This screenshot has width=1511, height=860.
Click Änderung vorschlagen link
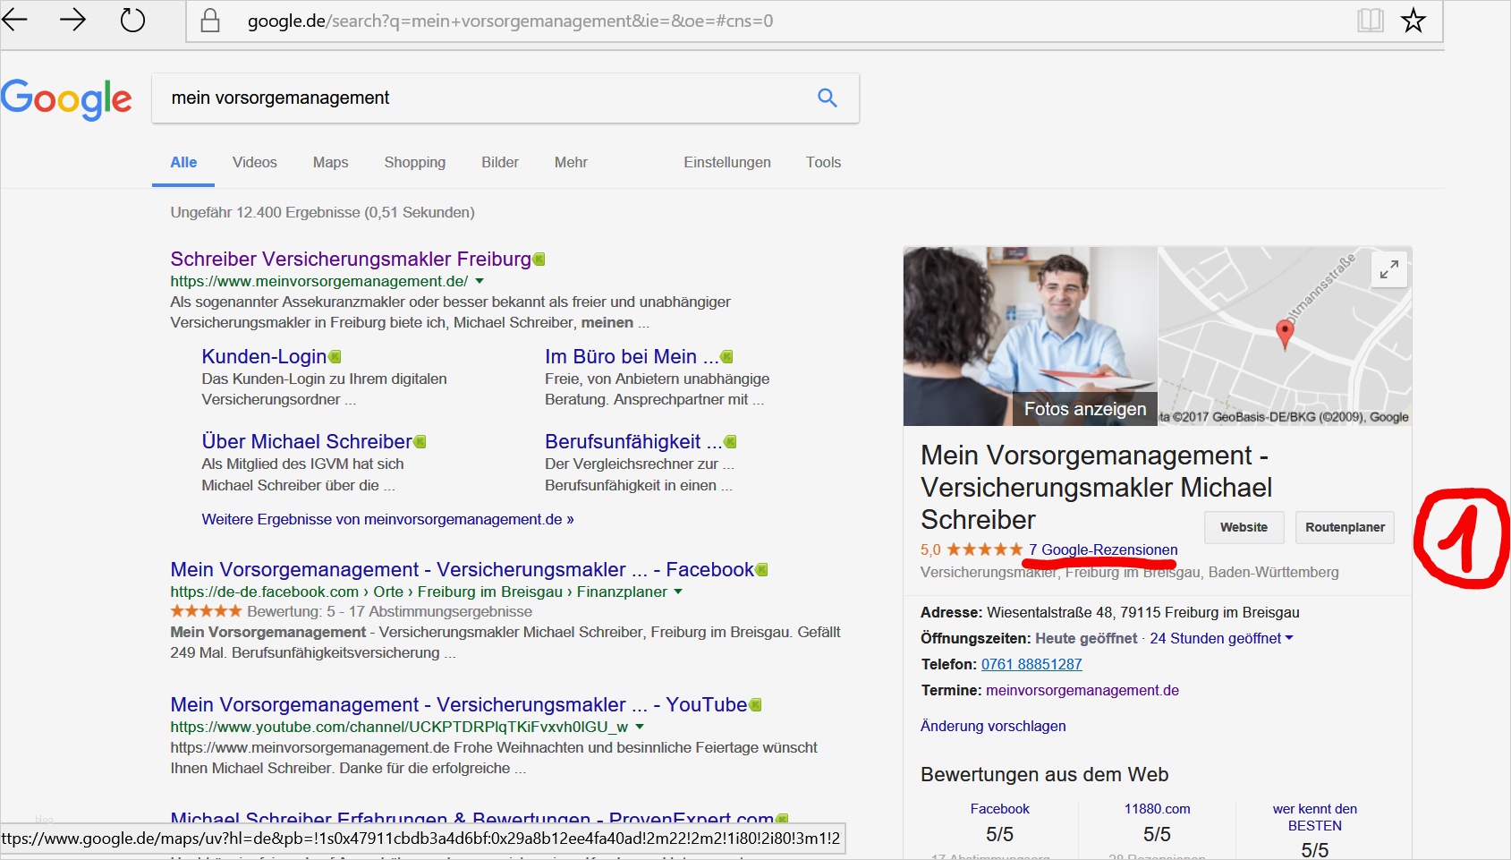click(x=993, y=726)
